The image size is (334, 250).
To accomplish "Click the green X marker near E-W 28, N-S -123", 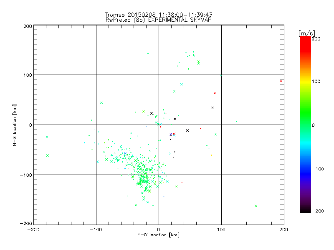I will (x=176, y=186).
